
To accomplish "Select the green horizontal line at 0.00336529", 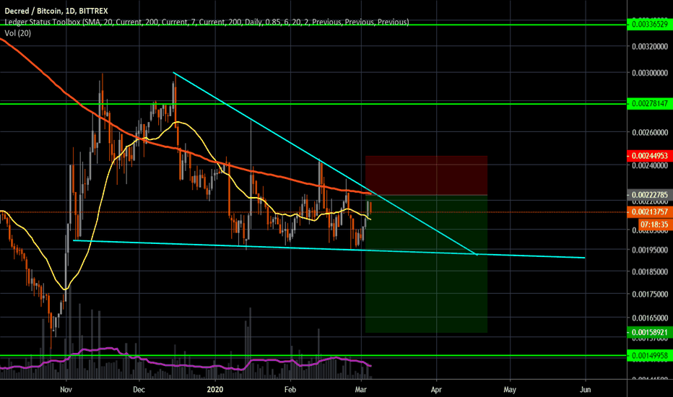I will point(313,25).
